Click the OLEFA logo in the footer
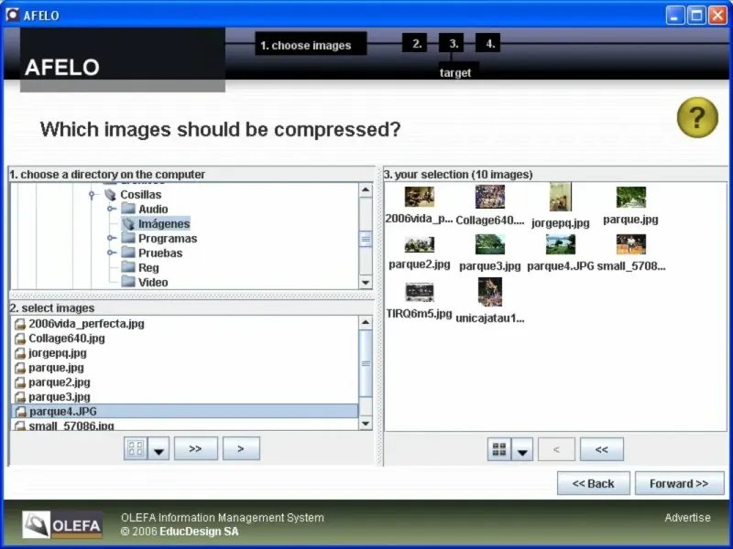733x549 pixels. (61, 524)
